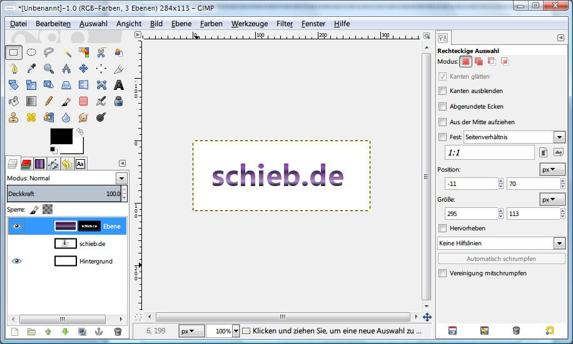
Task: Switch to the Channels tab
Action: pos(26,164)
